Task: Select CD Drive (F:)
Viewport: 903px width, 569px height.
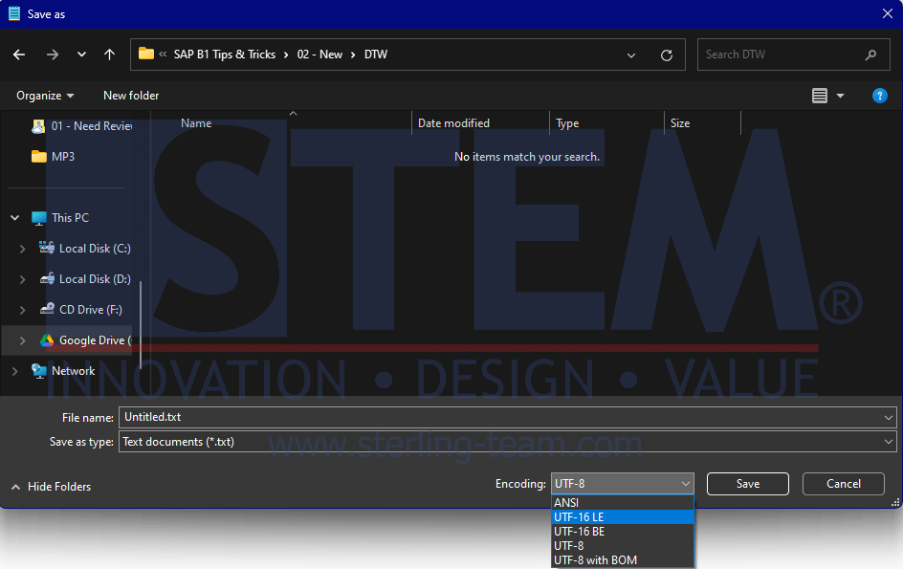Action: coord(81,309)
